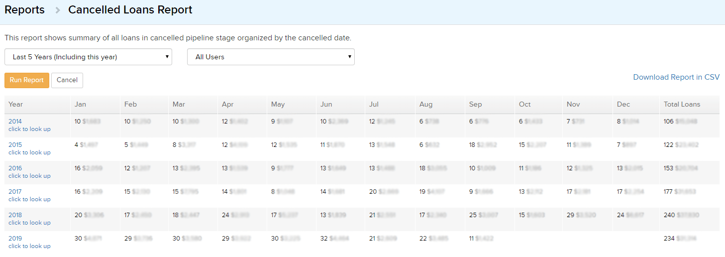Click the Run Report button
The image size is (725, 257).
tap(27, 80)
